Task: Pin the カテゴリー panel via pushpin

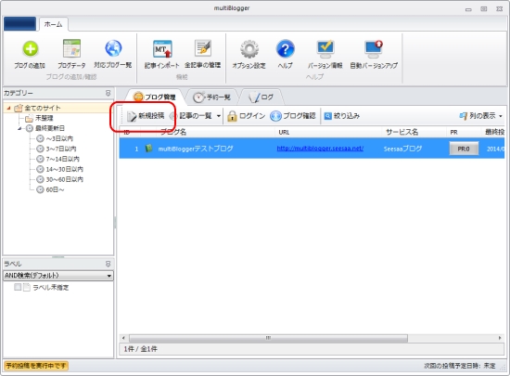Action: coord(108,93)
